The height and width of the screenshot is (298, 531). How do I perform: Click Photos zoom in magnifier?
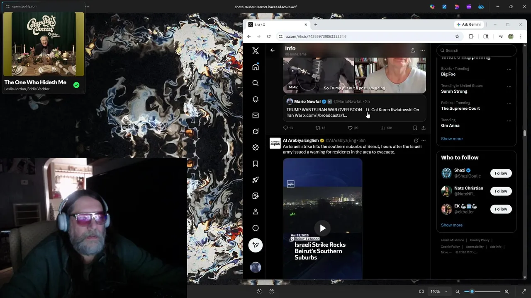pos(507,291)
